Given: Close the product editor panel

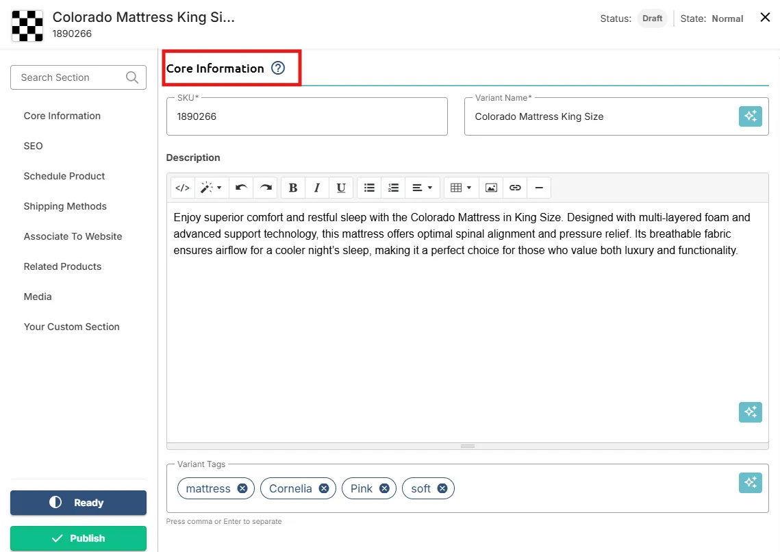Looking at the screenshot, I should tap(765, 17).
